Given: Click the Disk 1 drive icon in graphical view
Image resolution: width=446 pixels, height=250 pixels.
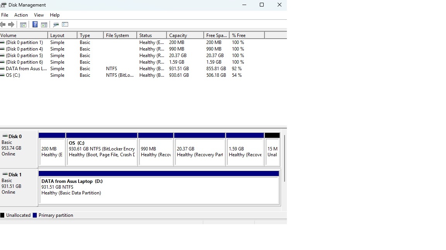Looking at the screenshot, I should [5, 174].
